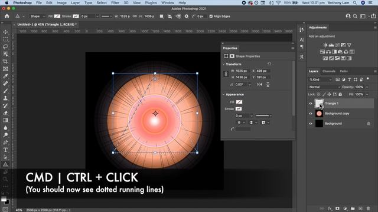Viewport: 378px width, 212px height.
Task: Open layer effects fx menu
Action: tap(330, 208)
